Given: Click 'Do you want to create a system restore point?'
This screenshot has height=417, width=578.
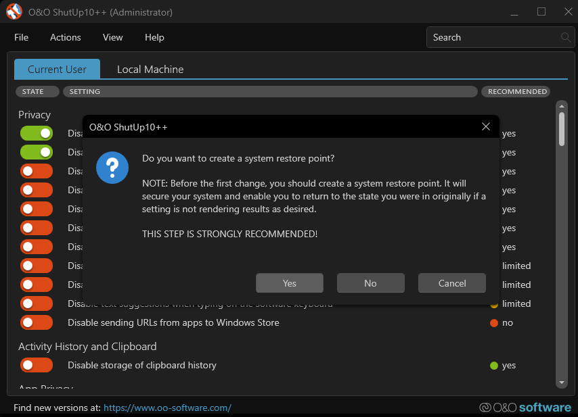Looking at the screenshot, I should pos(238,158).
